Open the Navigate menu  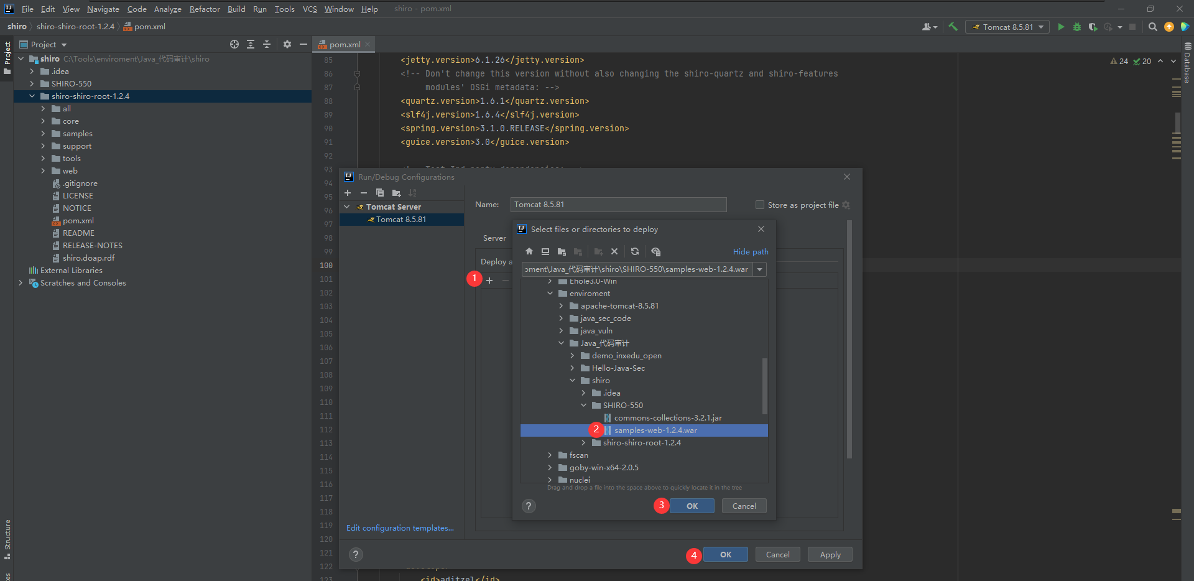103,9
